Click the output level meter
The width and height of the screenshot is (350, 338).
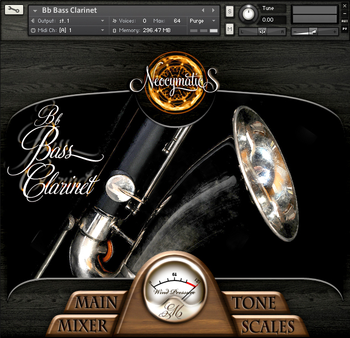(315, 14)
